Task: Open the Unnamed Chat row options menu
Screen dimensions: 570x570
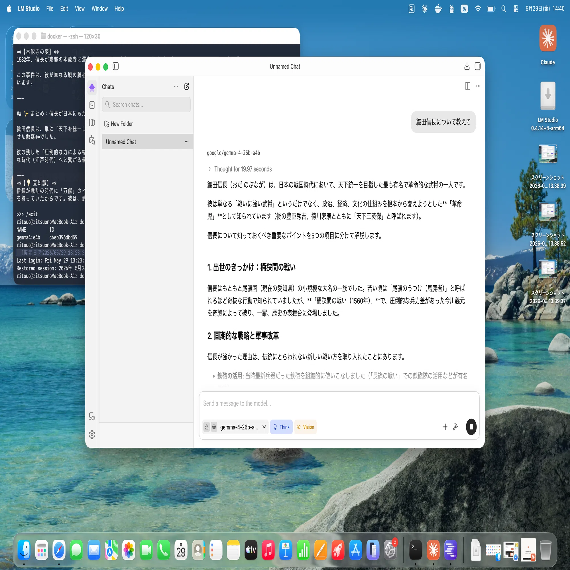Action: 186,142
